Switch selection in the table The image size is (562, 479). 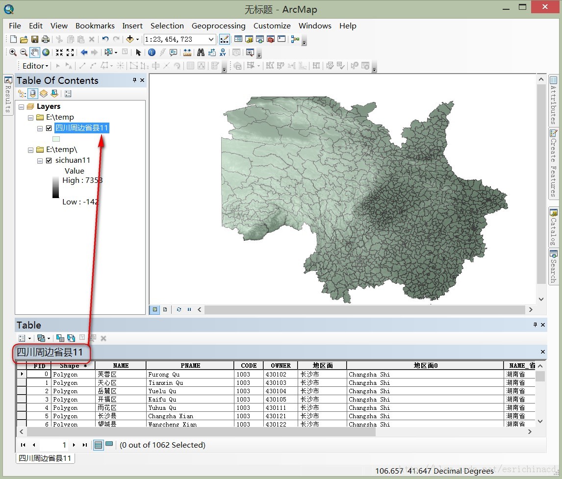[x=71, y=338]
